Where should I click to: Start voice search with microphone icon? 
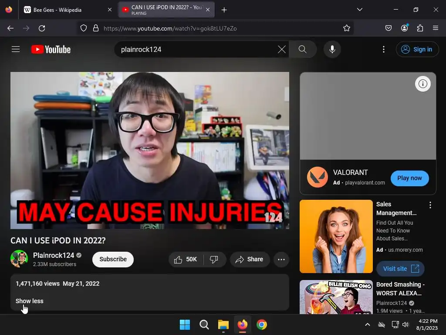tap(332, 49)
